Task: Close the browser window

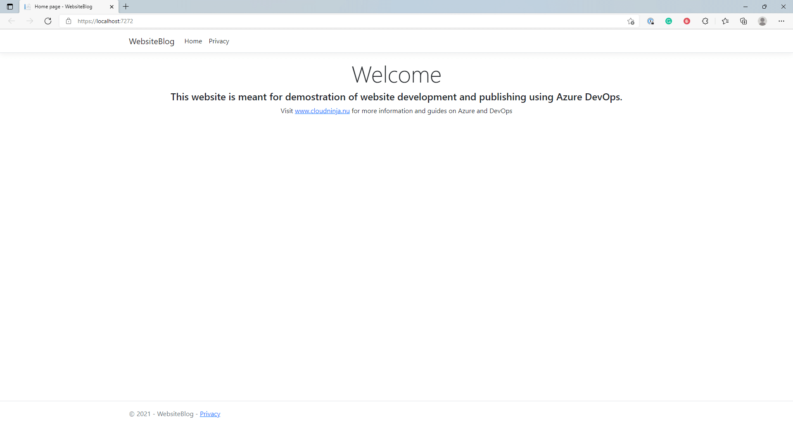Action: pos(784,7)
